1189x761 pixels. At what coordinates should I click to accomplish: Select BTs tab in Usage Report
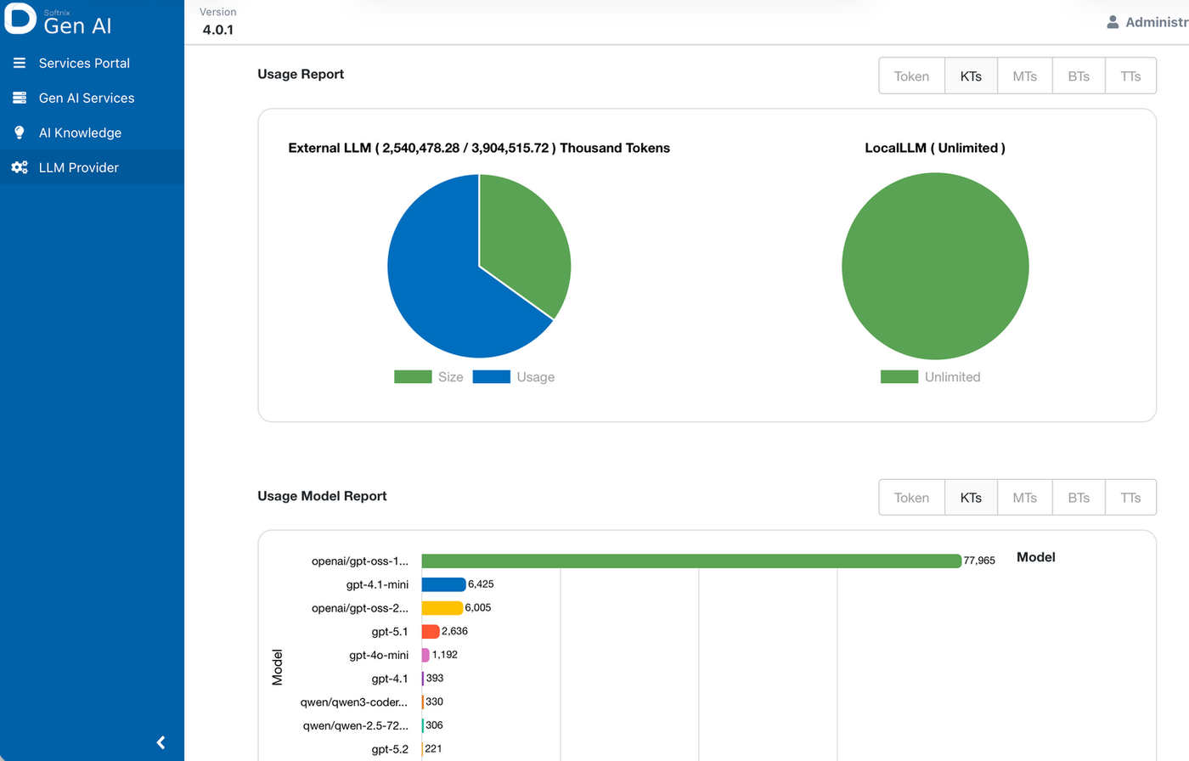coord(1079,76)
